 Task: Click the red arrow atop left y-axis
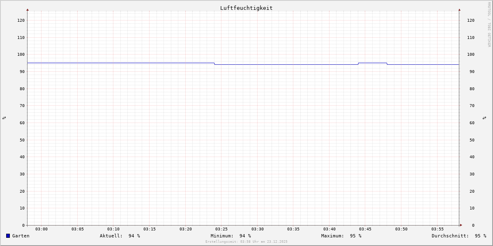(x=28, y=9)
